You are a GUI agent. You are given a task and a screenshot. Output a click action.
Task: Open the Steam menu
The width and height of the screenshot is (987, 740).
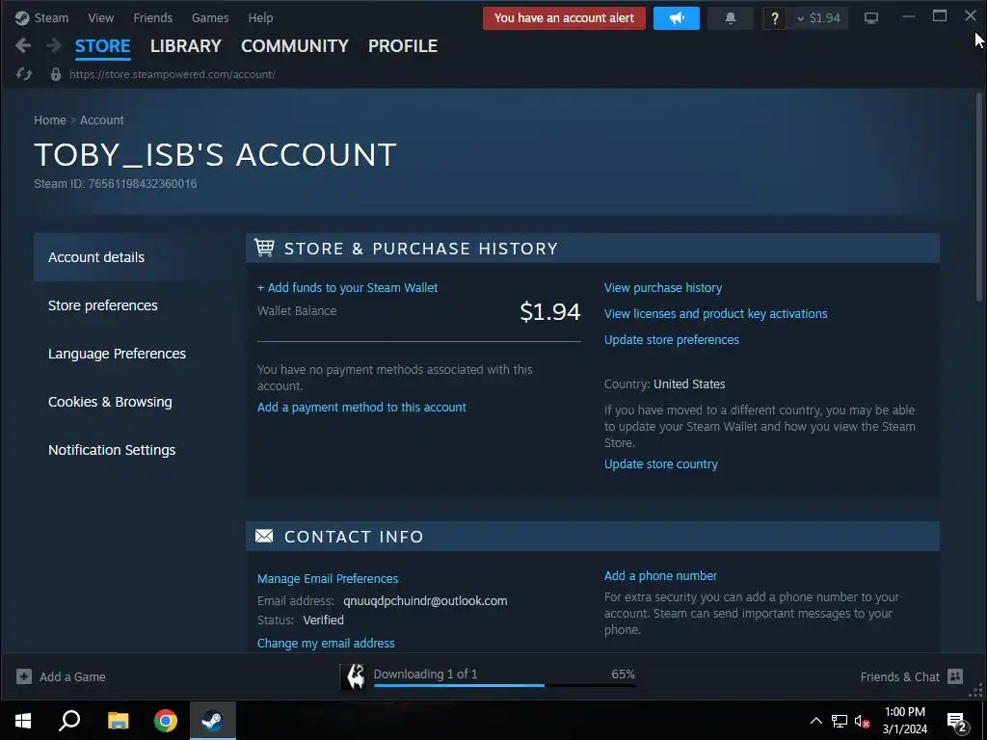coord(51,17)
